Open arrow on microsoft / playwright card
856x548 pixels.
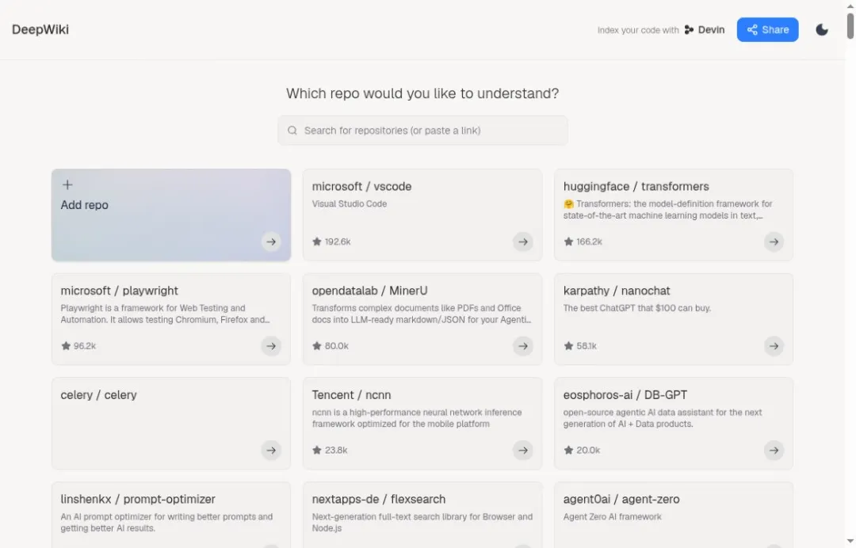(271, 346)
